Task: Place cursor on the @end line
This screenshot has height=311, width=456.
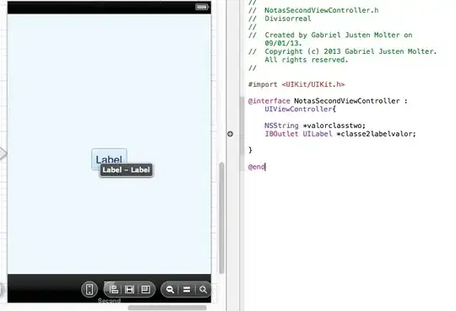Action: pos(257,167)
